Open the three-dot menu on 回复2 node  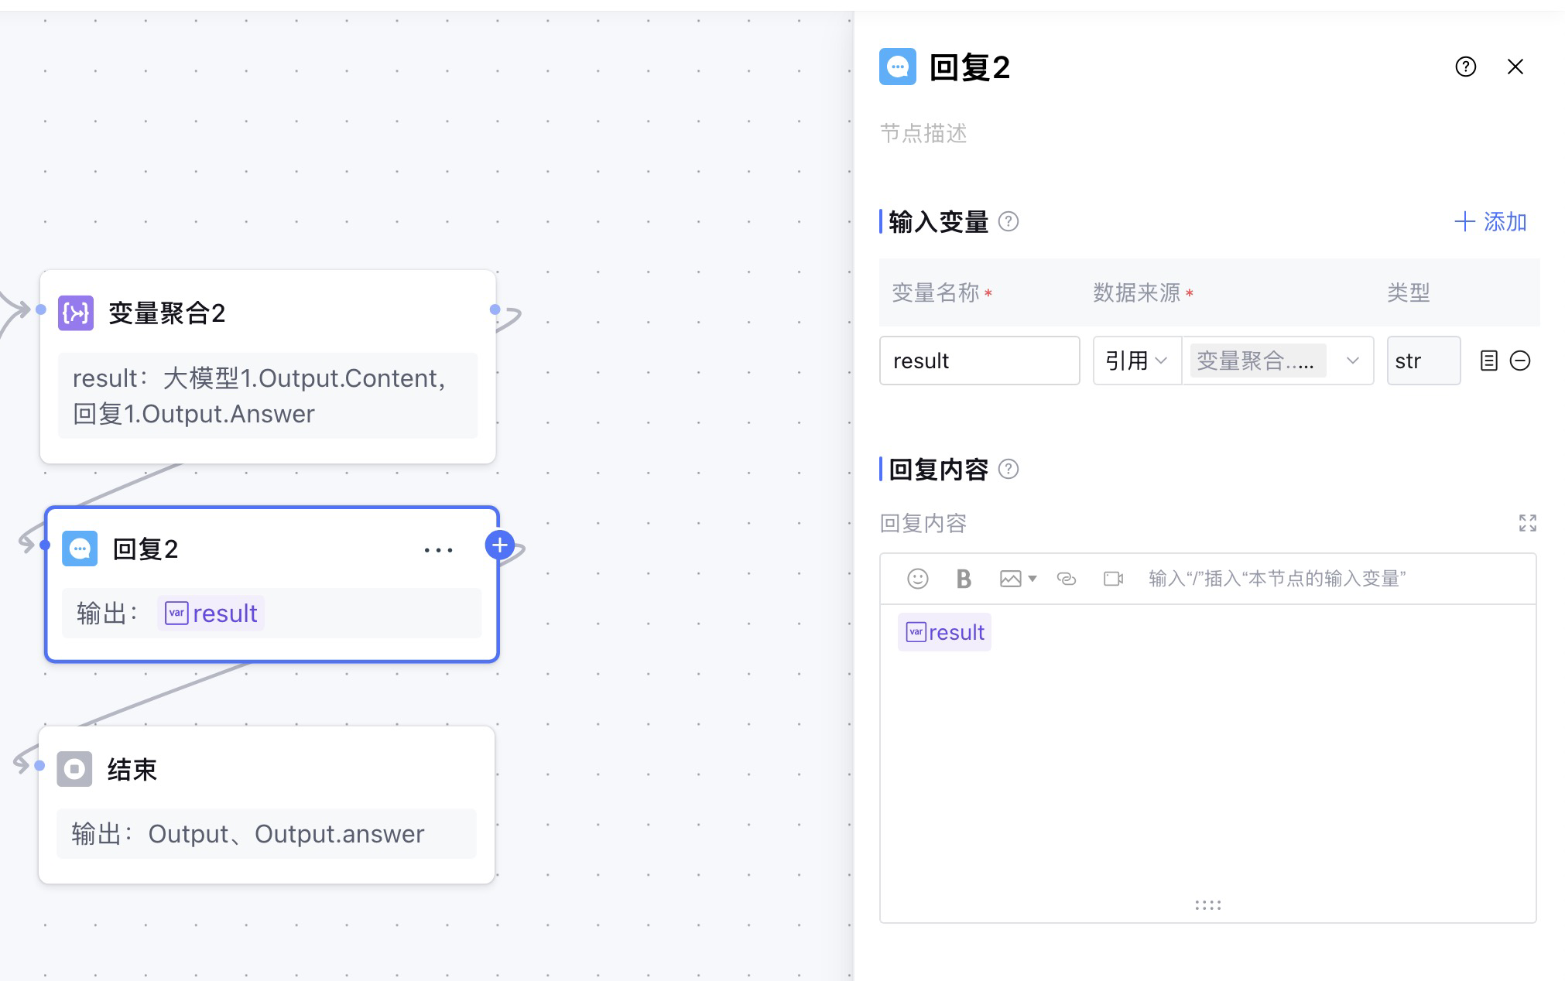pyautogui.click(x=438, y=549)
